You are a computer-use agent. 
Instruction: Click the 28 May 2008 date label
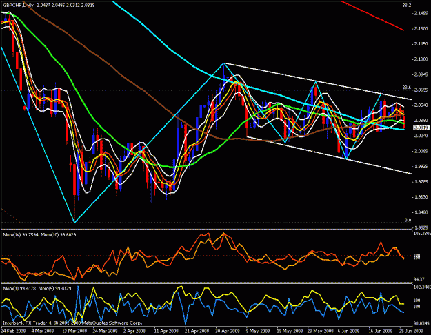pyautogui.click(x=320, y=331)
